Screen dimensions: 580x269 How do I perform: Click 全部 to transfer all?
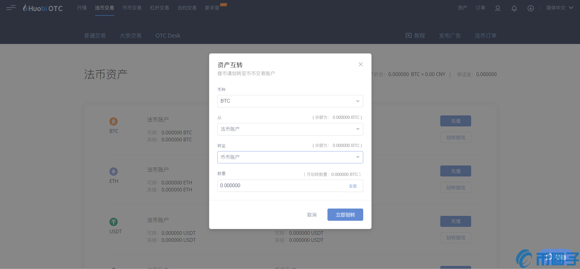click(x=353, y=186)
